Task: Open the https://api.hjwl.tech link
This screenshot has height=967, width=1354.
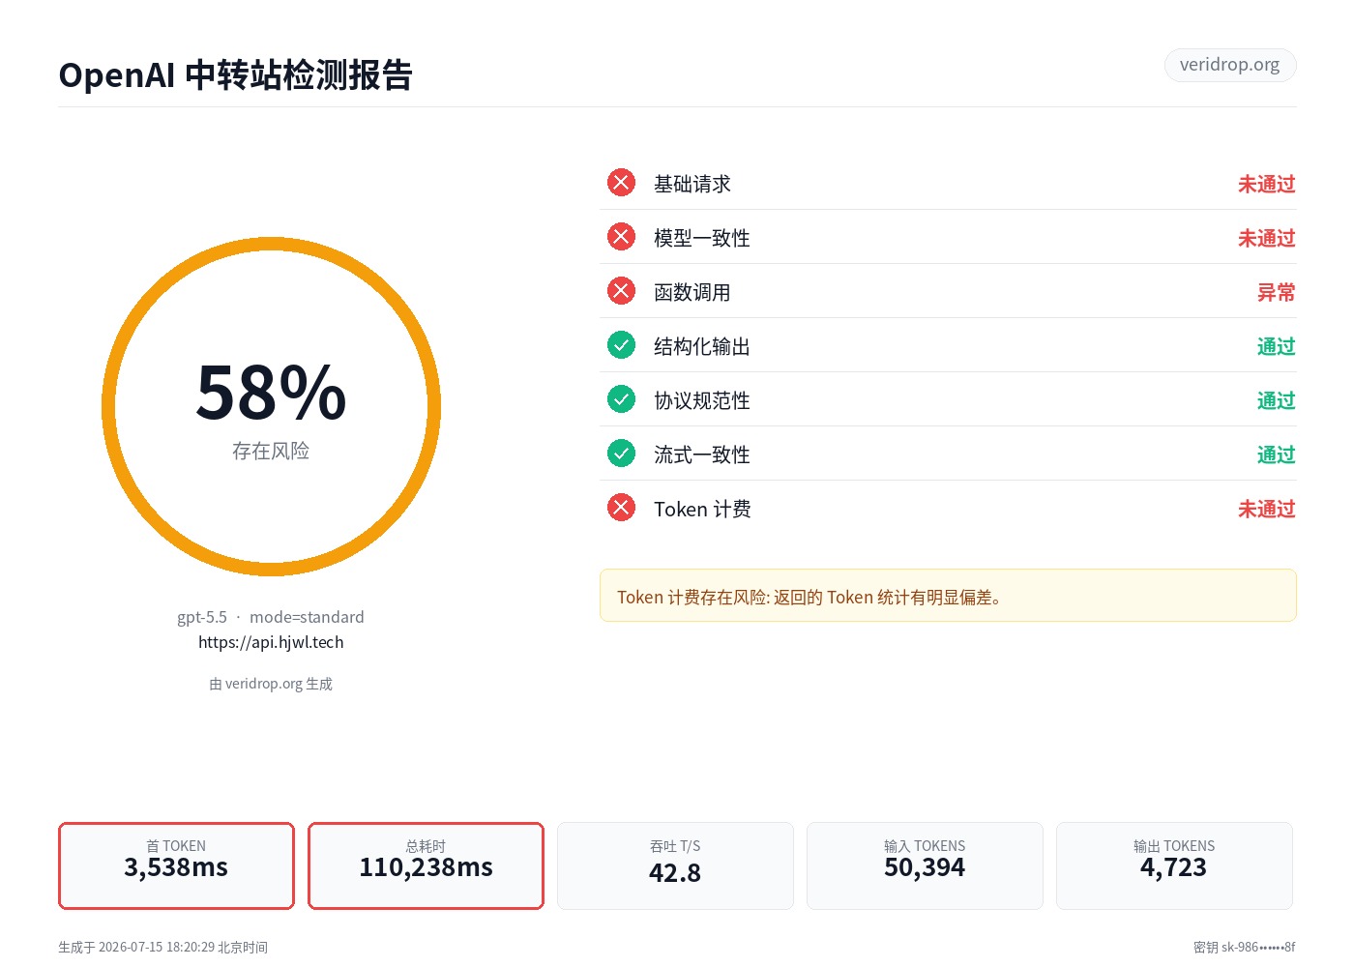Action: (271, 642)
